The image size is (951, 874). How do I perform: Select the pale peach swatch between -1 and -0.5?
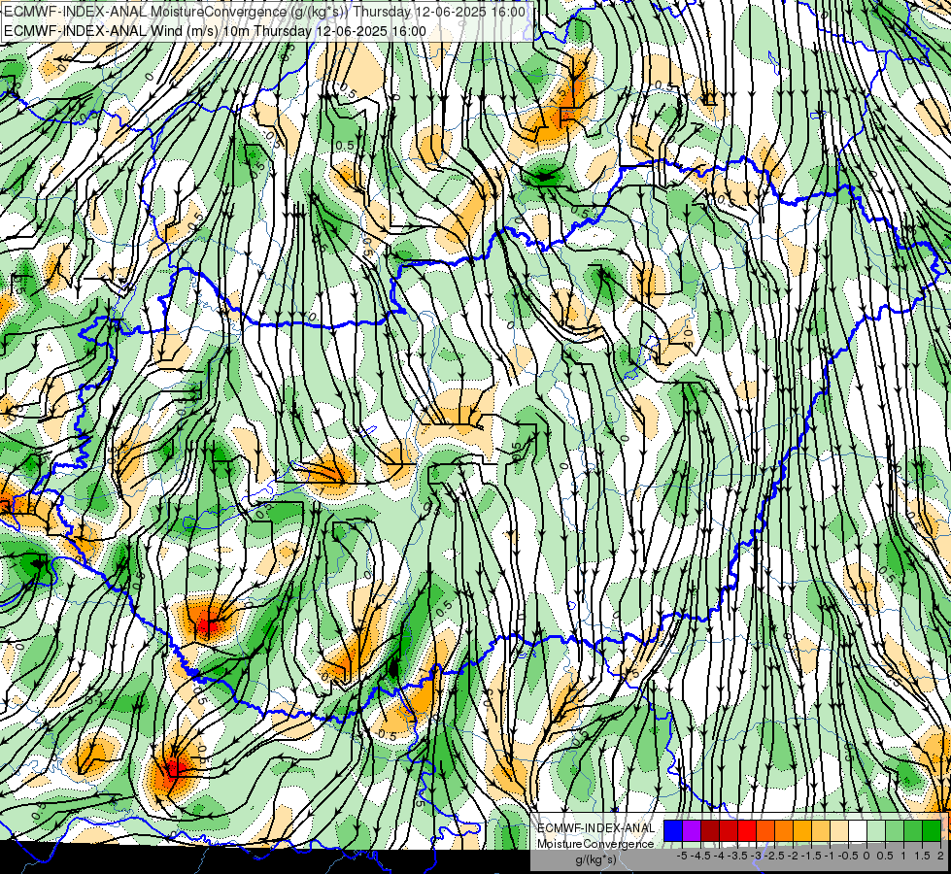click(x=839, y=830)
